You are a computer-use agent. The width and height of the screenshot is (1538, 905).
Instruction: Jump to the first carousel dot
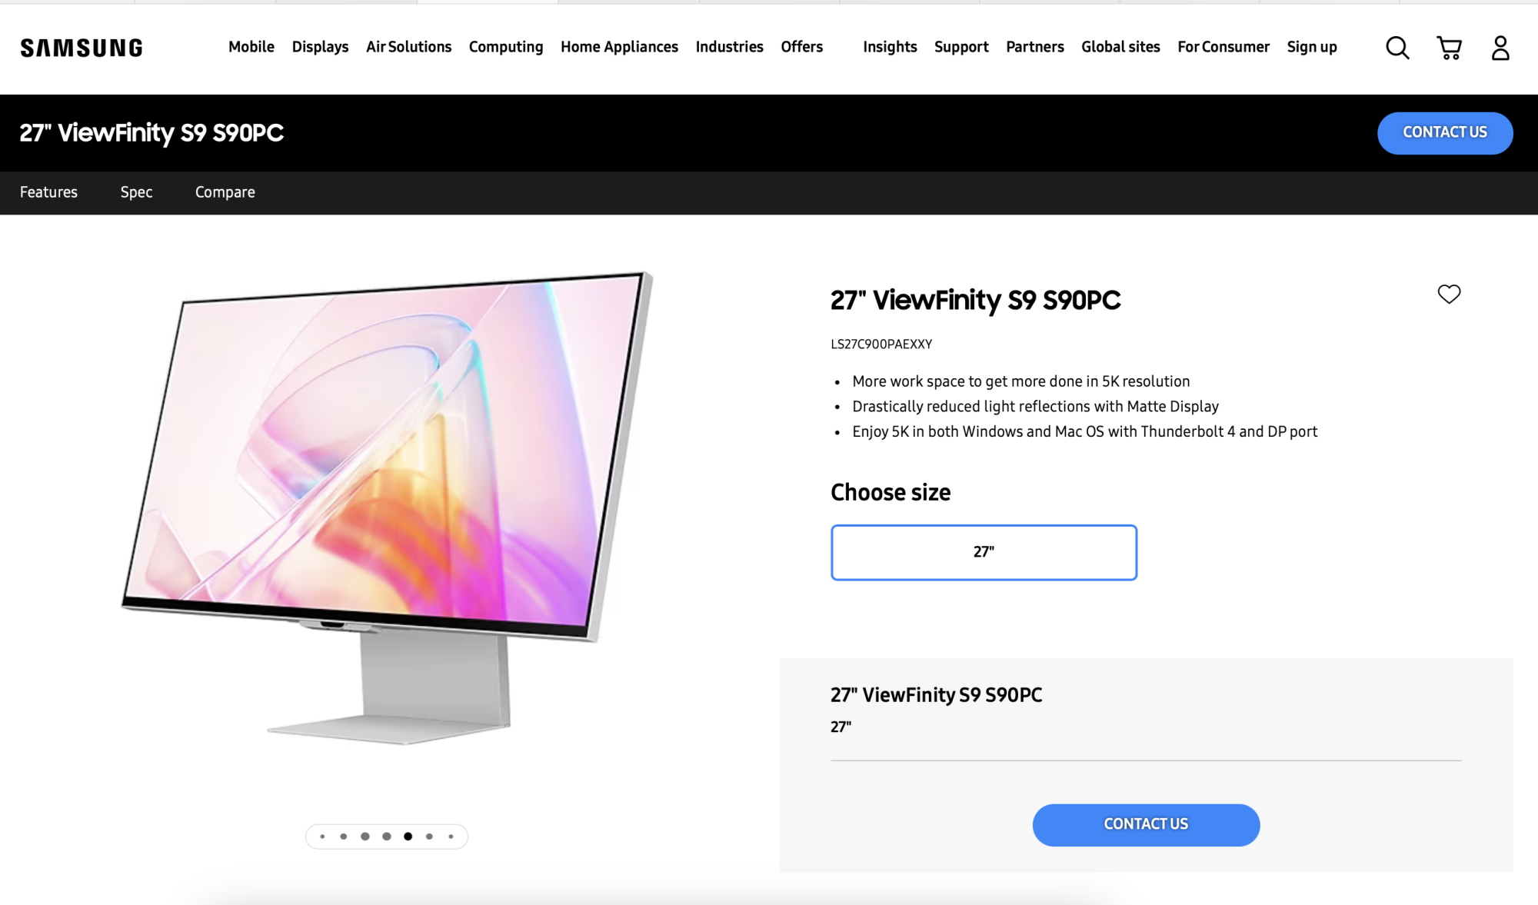[x=322, y=836]
